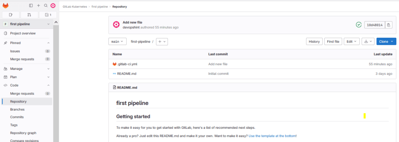399x142 pixels.
Task: Open the .gitlab-ci.yml file link
Action: pyautogui.click(x=127, y=64)
